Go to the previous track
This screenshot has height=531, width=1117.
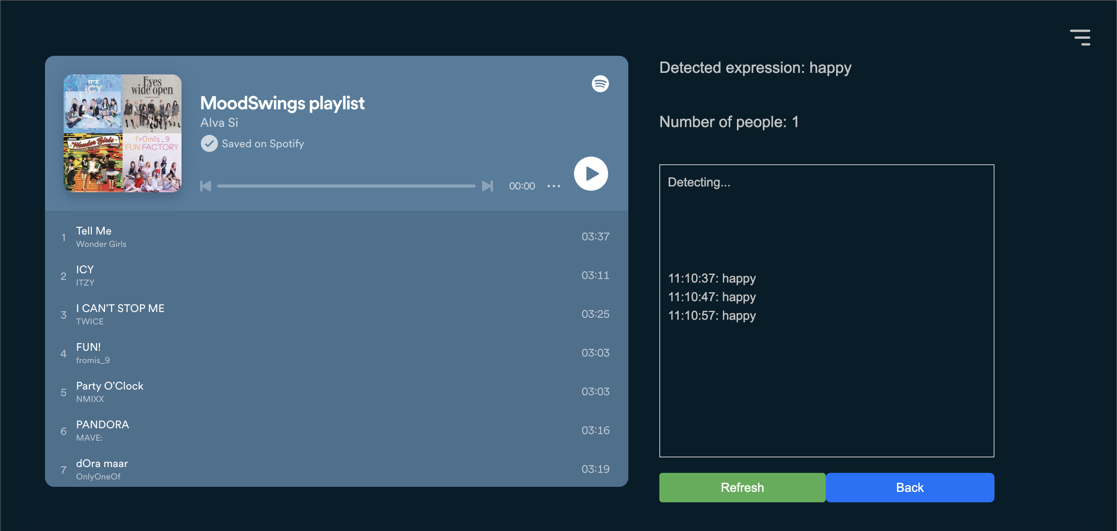click(206, 186)
